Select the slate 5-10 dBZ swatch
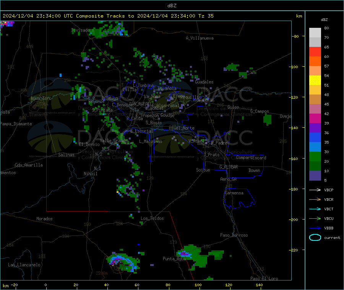Viewport: 344px width, 290px height. (x=315, y=176)
